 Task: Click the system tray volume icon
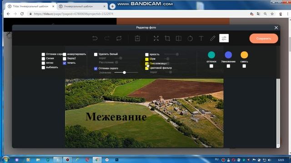click(x=270, y=160)
